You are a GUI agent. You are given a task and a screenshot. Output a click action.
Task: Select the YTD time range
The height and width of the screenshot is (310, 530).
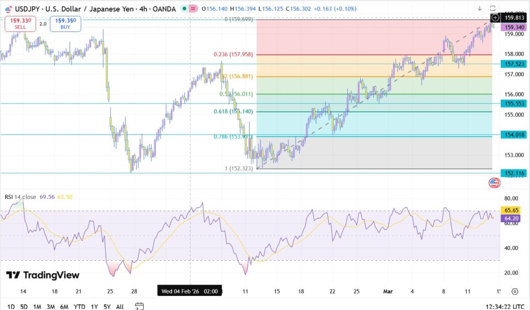[x=79, y=306]
